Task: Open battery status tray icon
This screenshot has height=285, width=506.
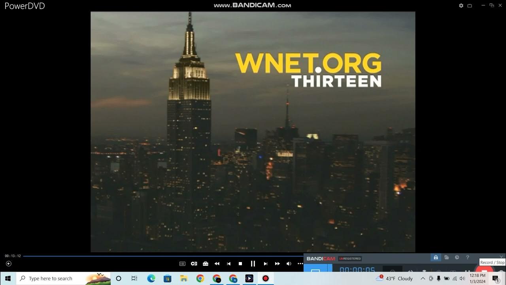Action: [447, 278]
